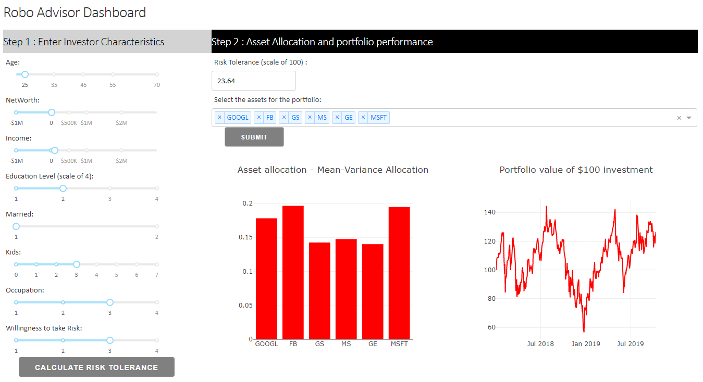Set Occupation slider to 1

point(16,302)
